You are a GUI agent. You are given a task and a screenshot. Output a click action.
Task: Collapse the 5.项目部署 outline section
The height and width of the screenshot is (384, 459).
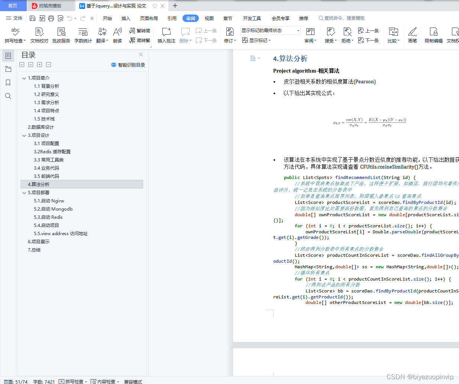24,192
